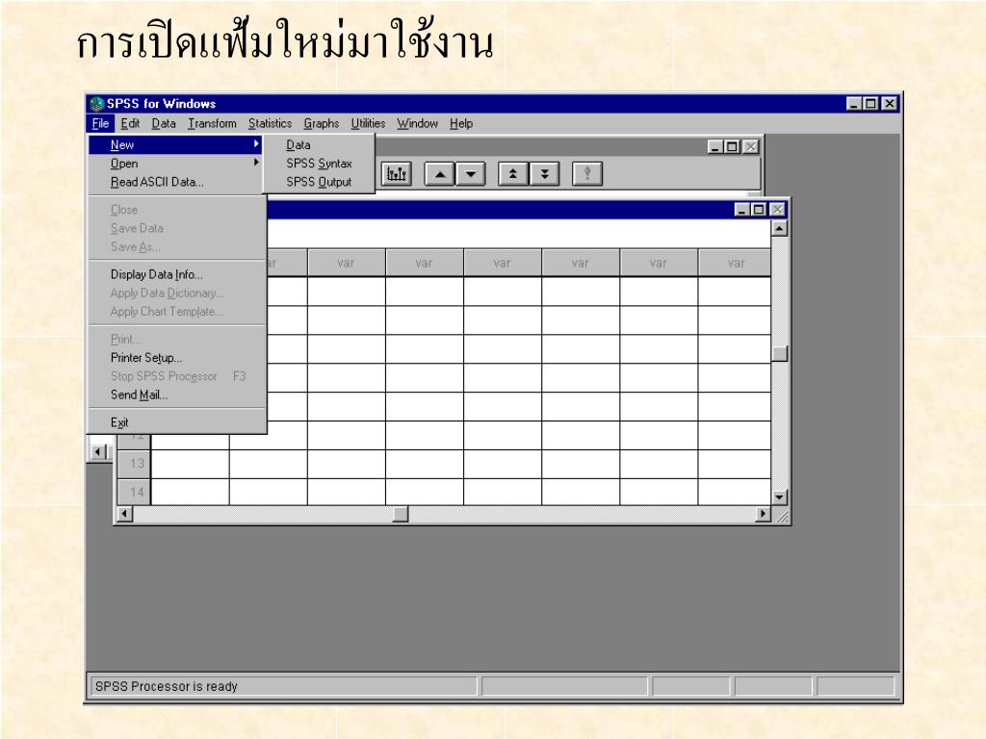Viewport: 986px width, 739px height.
Task: Open the Statistics menu
Action: (270, 124)
